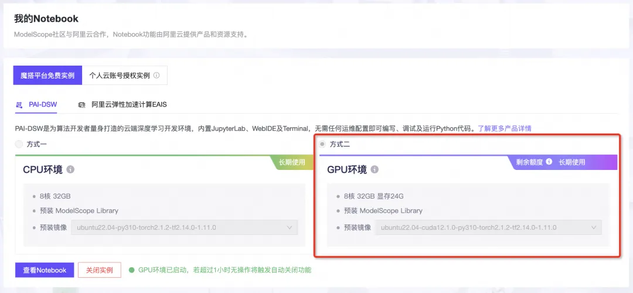633x293 pixels.
Task: Click info icon next to GPU环境
Action: [375, 169]
